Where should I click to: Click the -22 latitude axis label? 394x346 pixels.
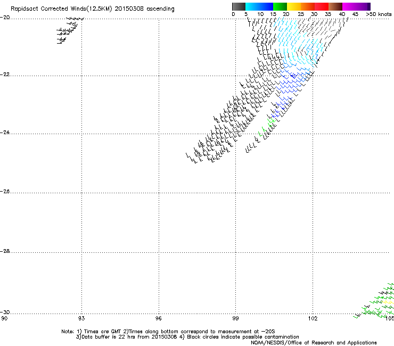click(x=5, y=75)
